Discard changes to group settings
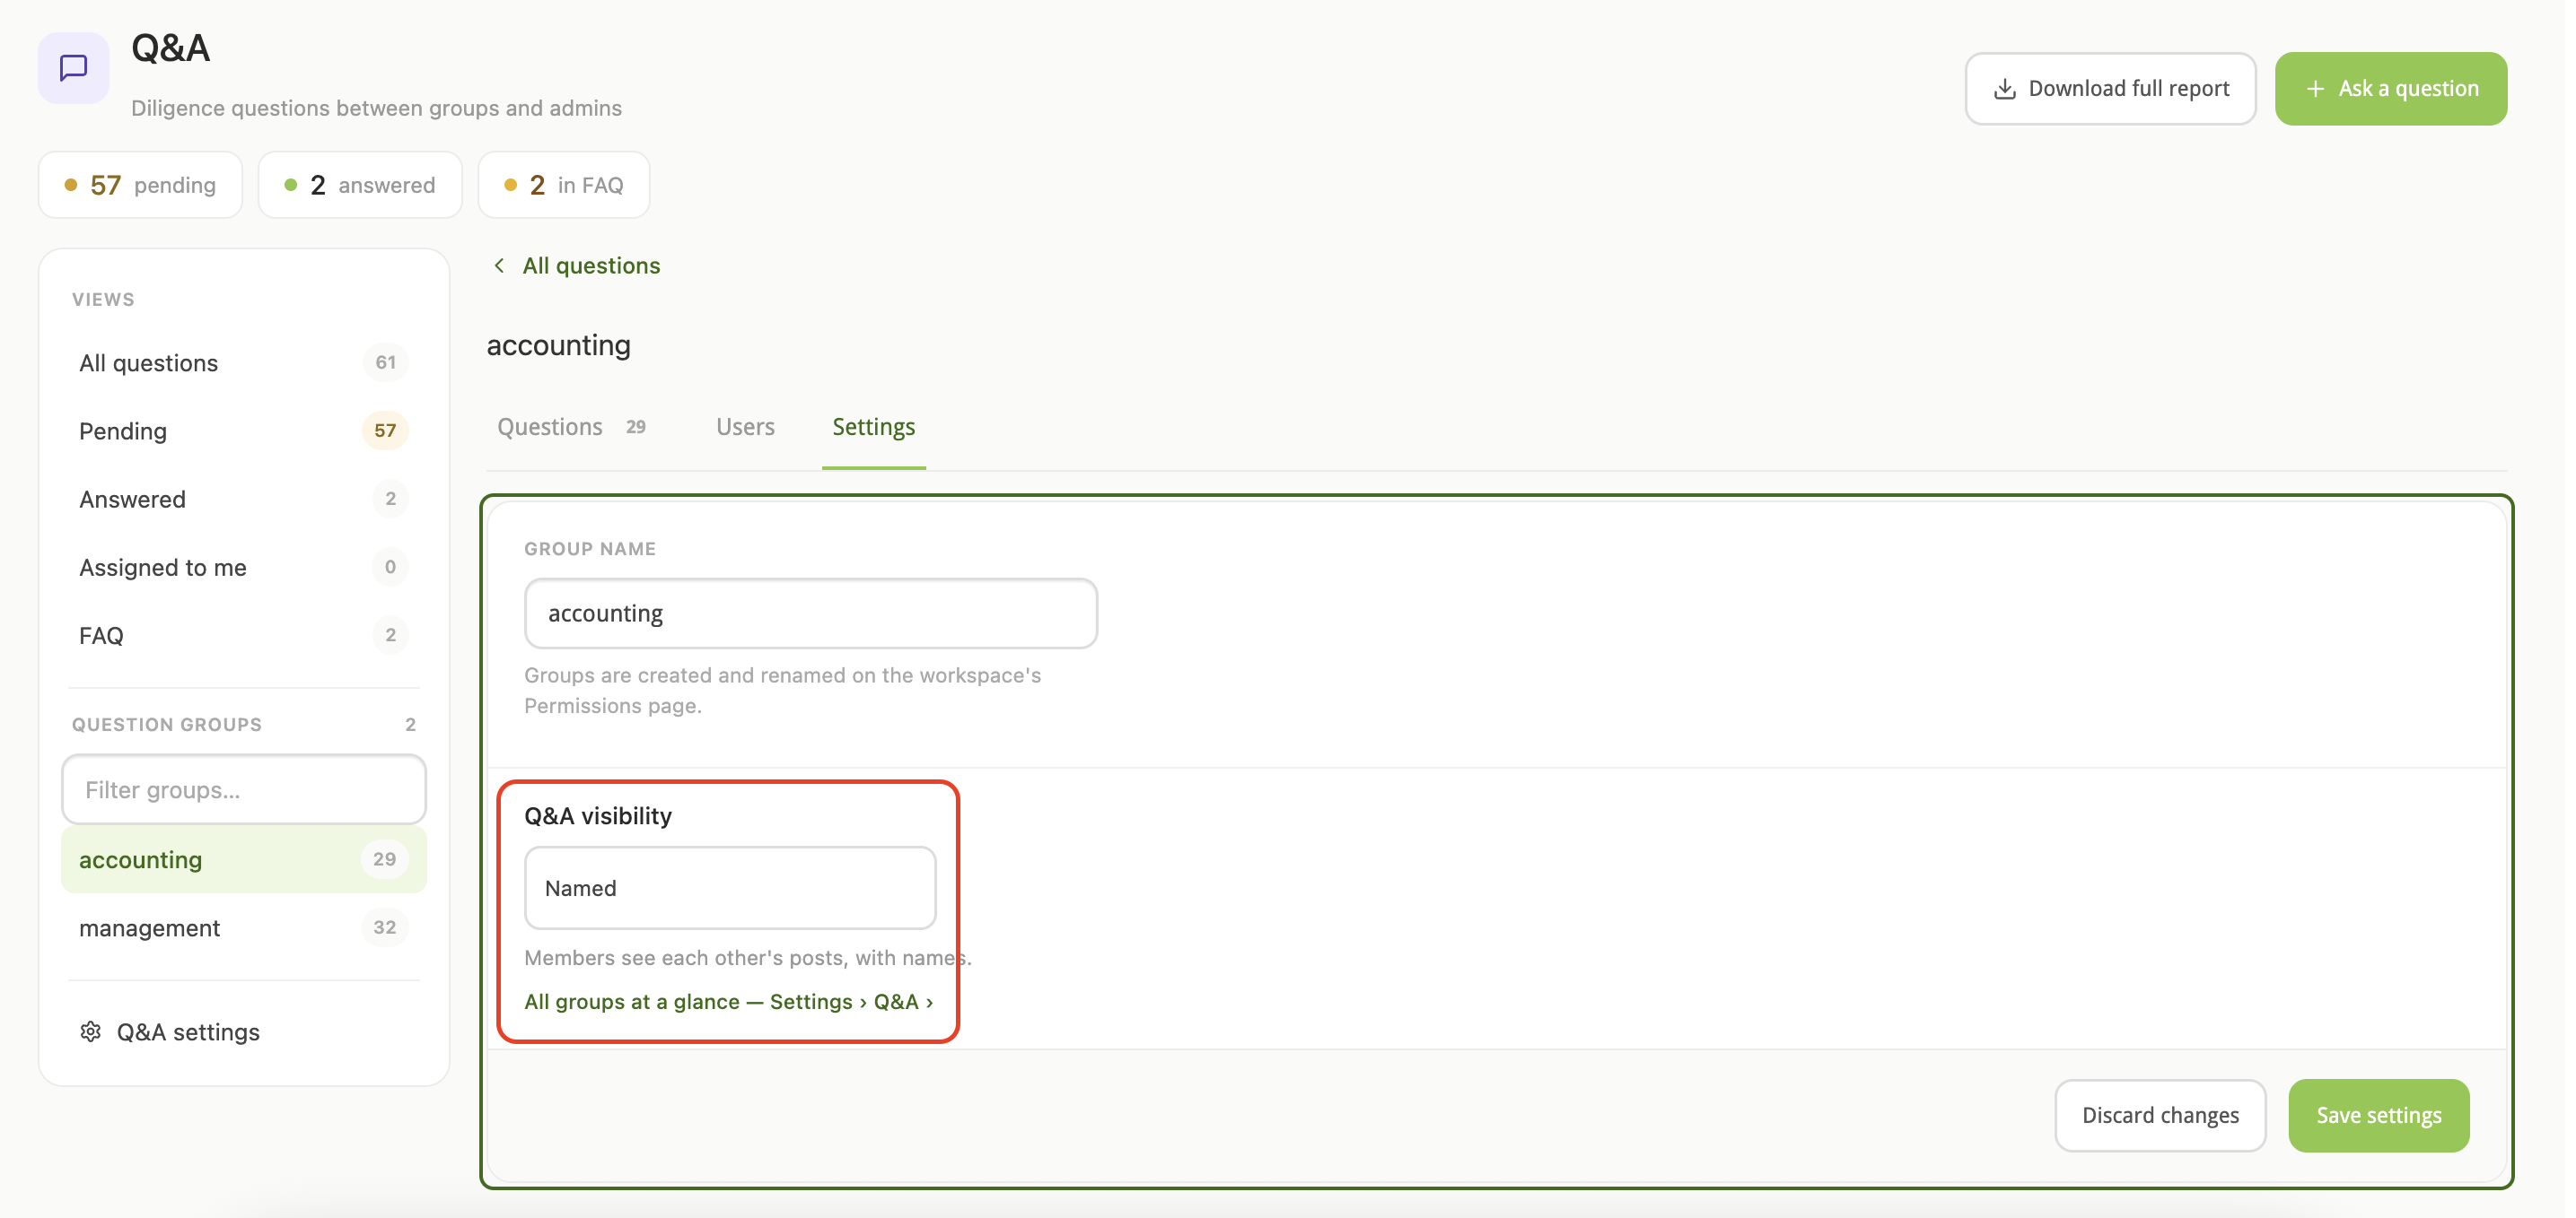The height and width of the screenshot is (1218, 2576). click(2160, 1115)
